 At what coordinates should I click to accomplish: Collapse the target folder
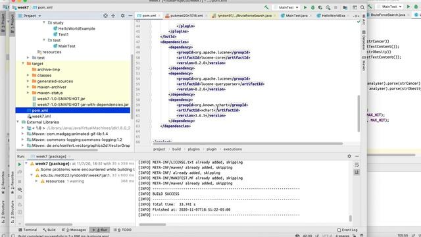[23, 63]
